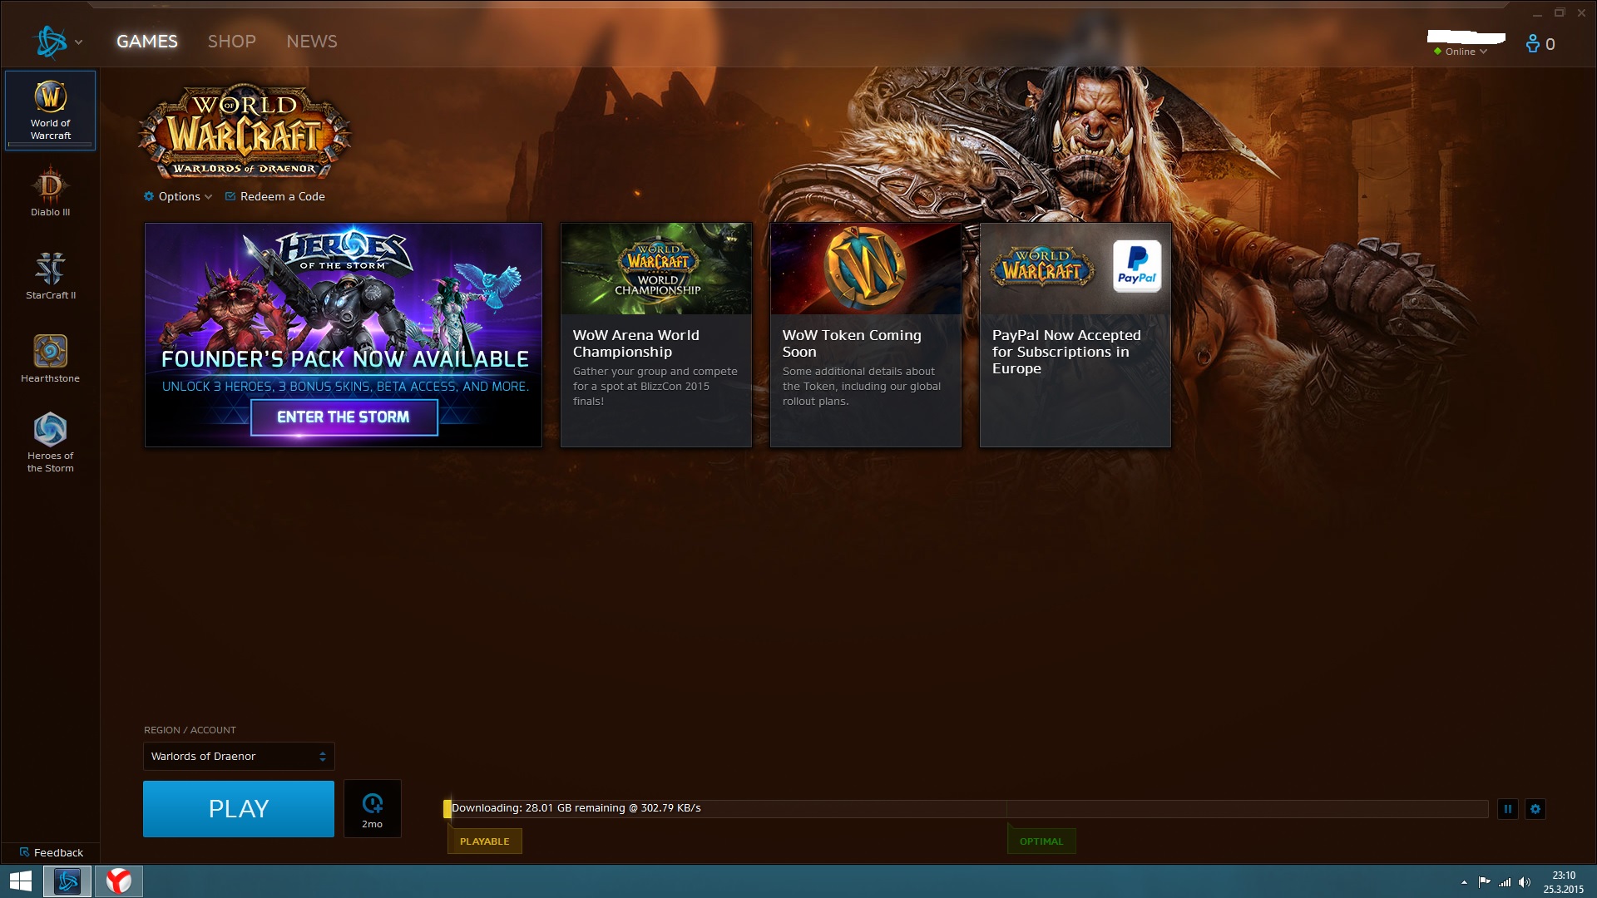Select World of Warcraft in sidebar
1597x898 pixels.
(x=51, y=111)
